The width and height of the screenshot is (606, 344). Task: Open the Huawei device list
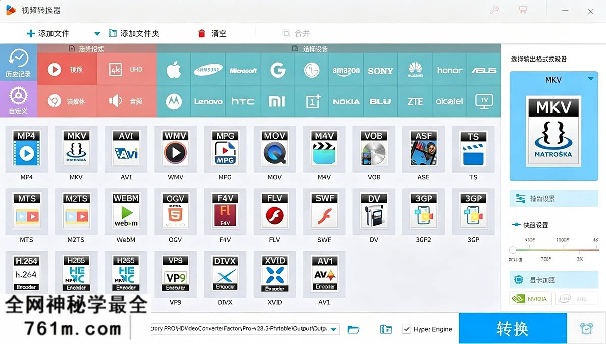pyautogui.click(x=415, y=70)
